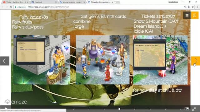Click the emaze logo
This screenshot has height=112, width=200.
tap(16, 102)
